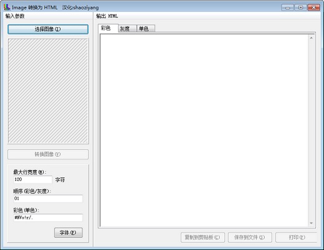
Task: Click the disabled 转换图像 (Convert Image) button
Action: 48,154
